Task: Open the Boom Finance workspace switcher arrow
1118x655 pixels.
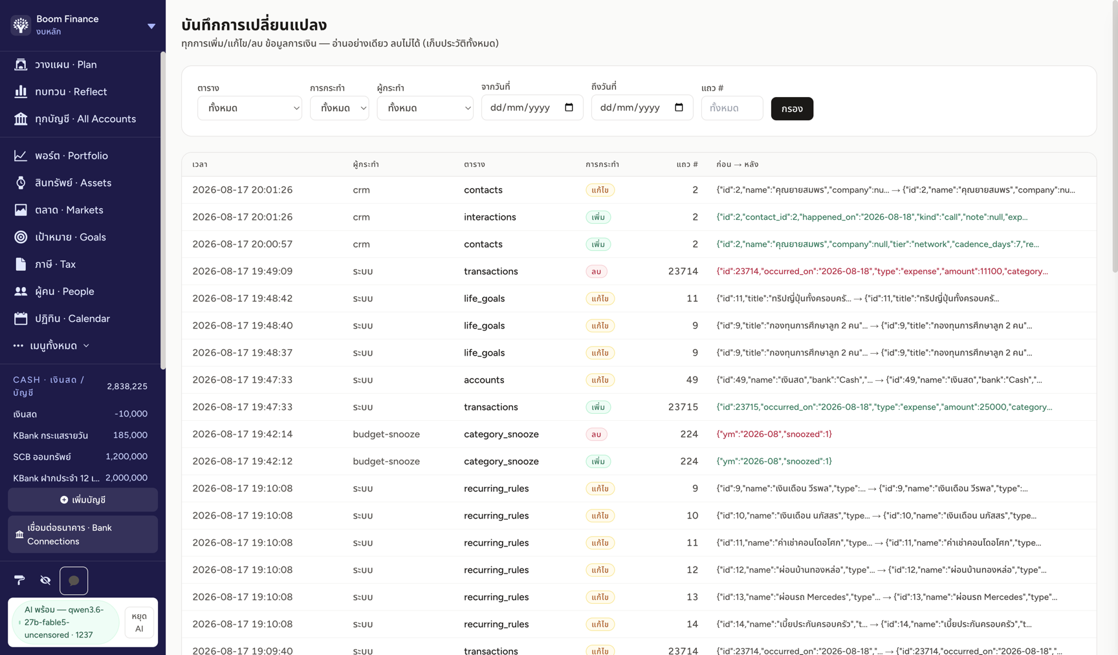Action: [151, 26]
